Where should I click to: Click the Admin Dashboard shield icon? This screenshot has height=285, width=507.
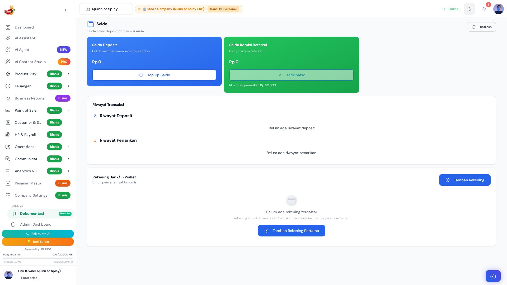pyautogui.click(x=13, y=225)
